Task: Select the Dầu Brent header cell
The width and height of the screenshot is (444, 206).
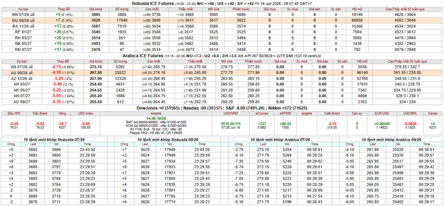Action: [40, 113]
